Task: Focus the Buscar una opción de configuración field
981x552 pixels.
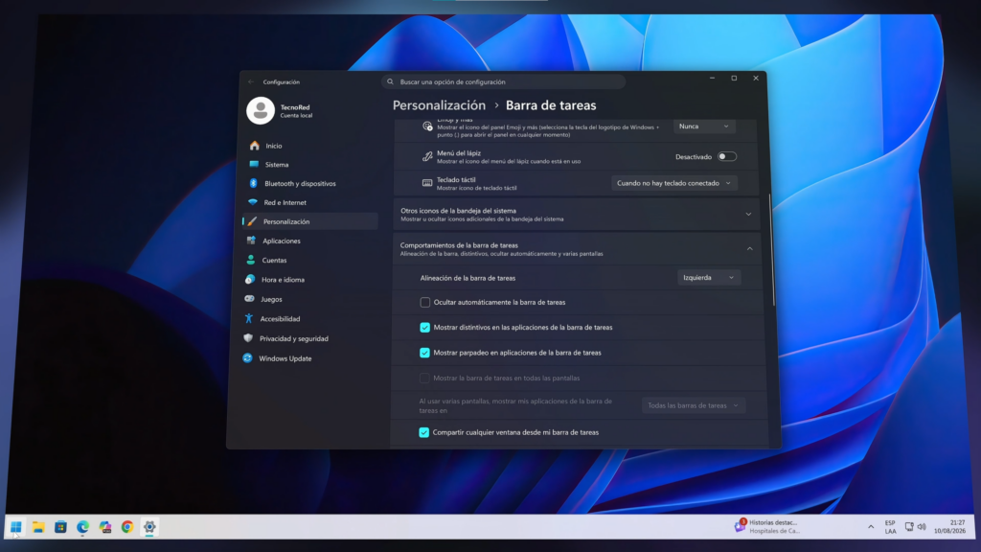Action: point(503,82)
